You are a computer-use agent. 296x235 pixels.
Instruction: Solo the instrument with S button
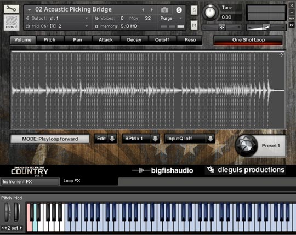pyautogui.click(x=194, y=10)
